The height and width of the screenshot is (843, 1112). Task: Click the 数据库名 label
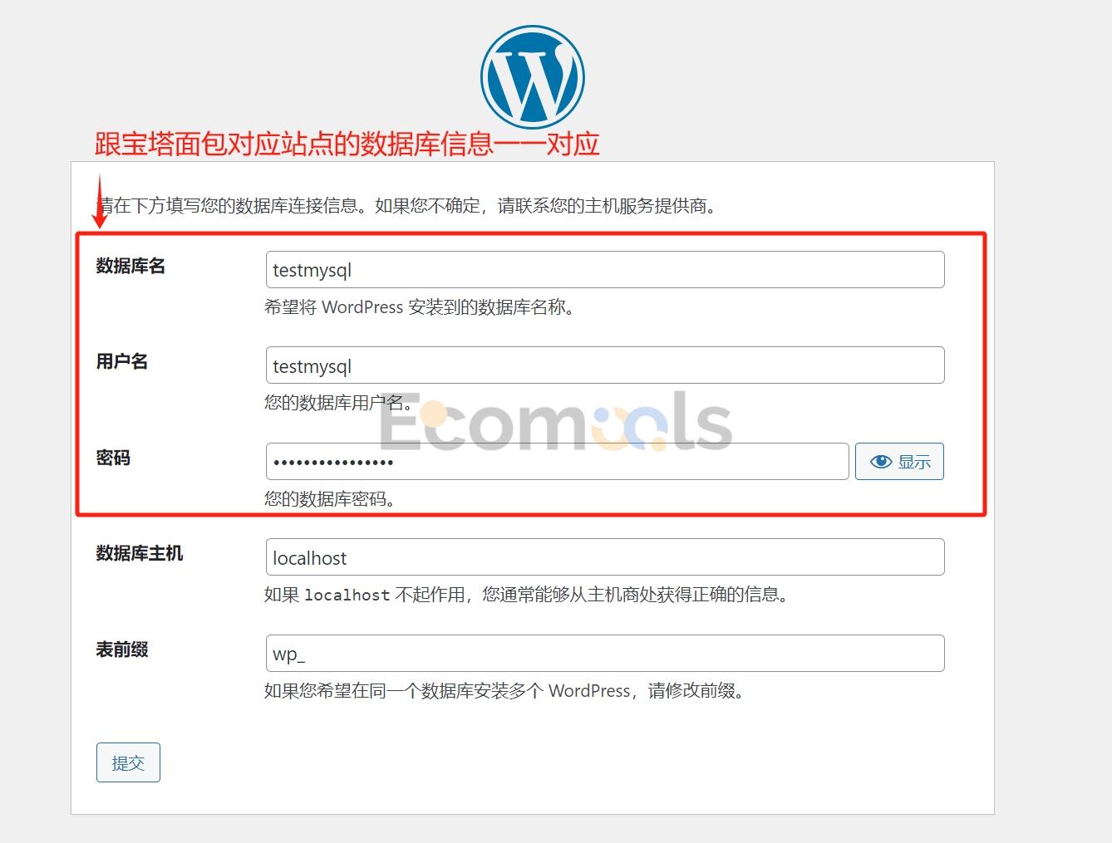(x=130, y=266)
